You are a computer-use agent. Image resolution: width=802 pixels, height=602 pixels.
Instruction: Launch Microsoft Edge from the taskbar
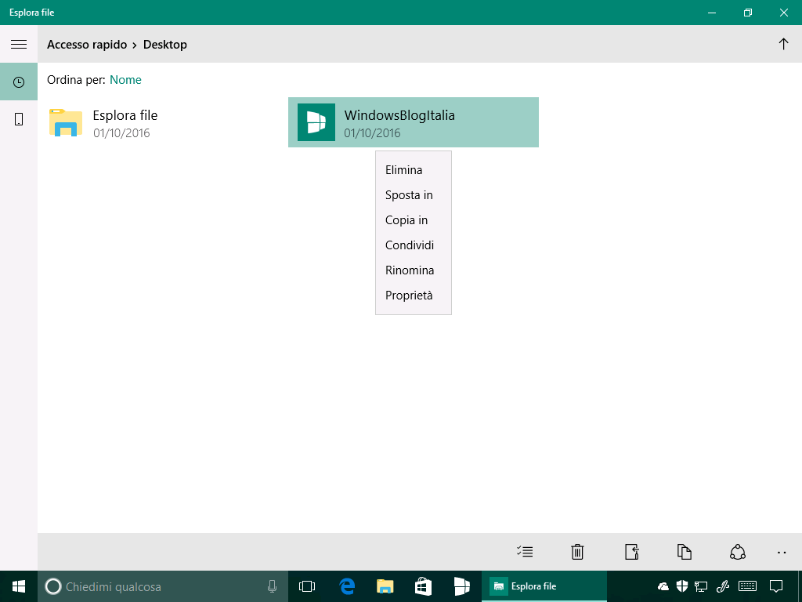click(x=347, y=586)
